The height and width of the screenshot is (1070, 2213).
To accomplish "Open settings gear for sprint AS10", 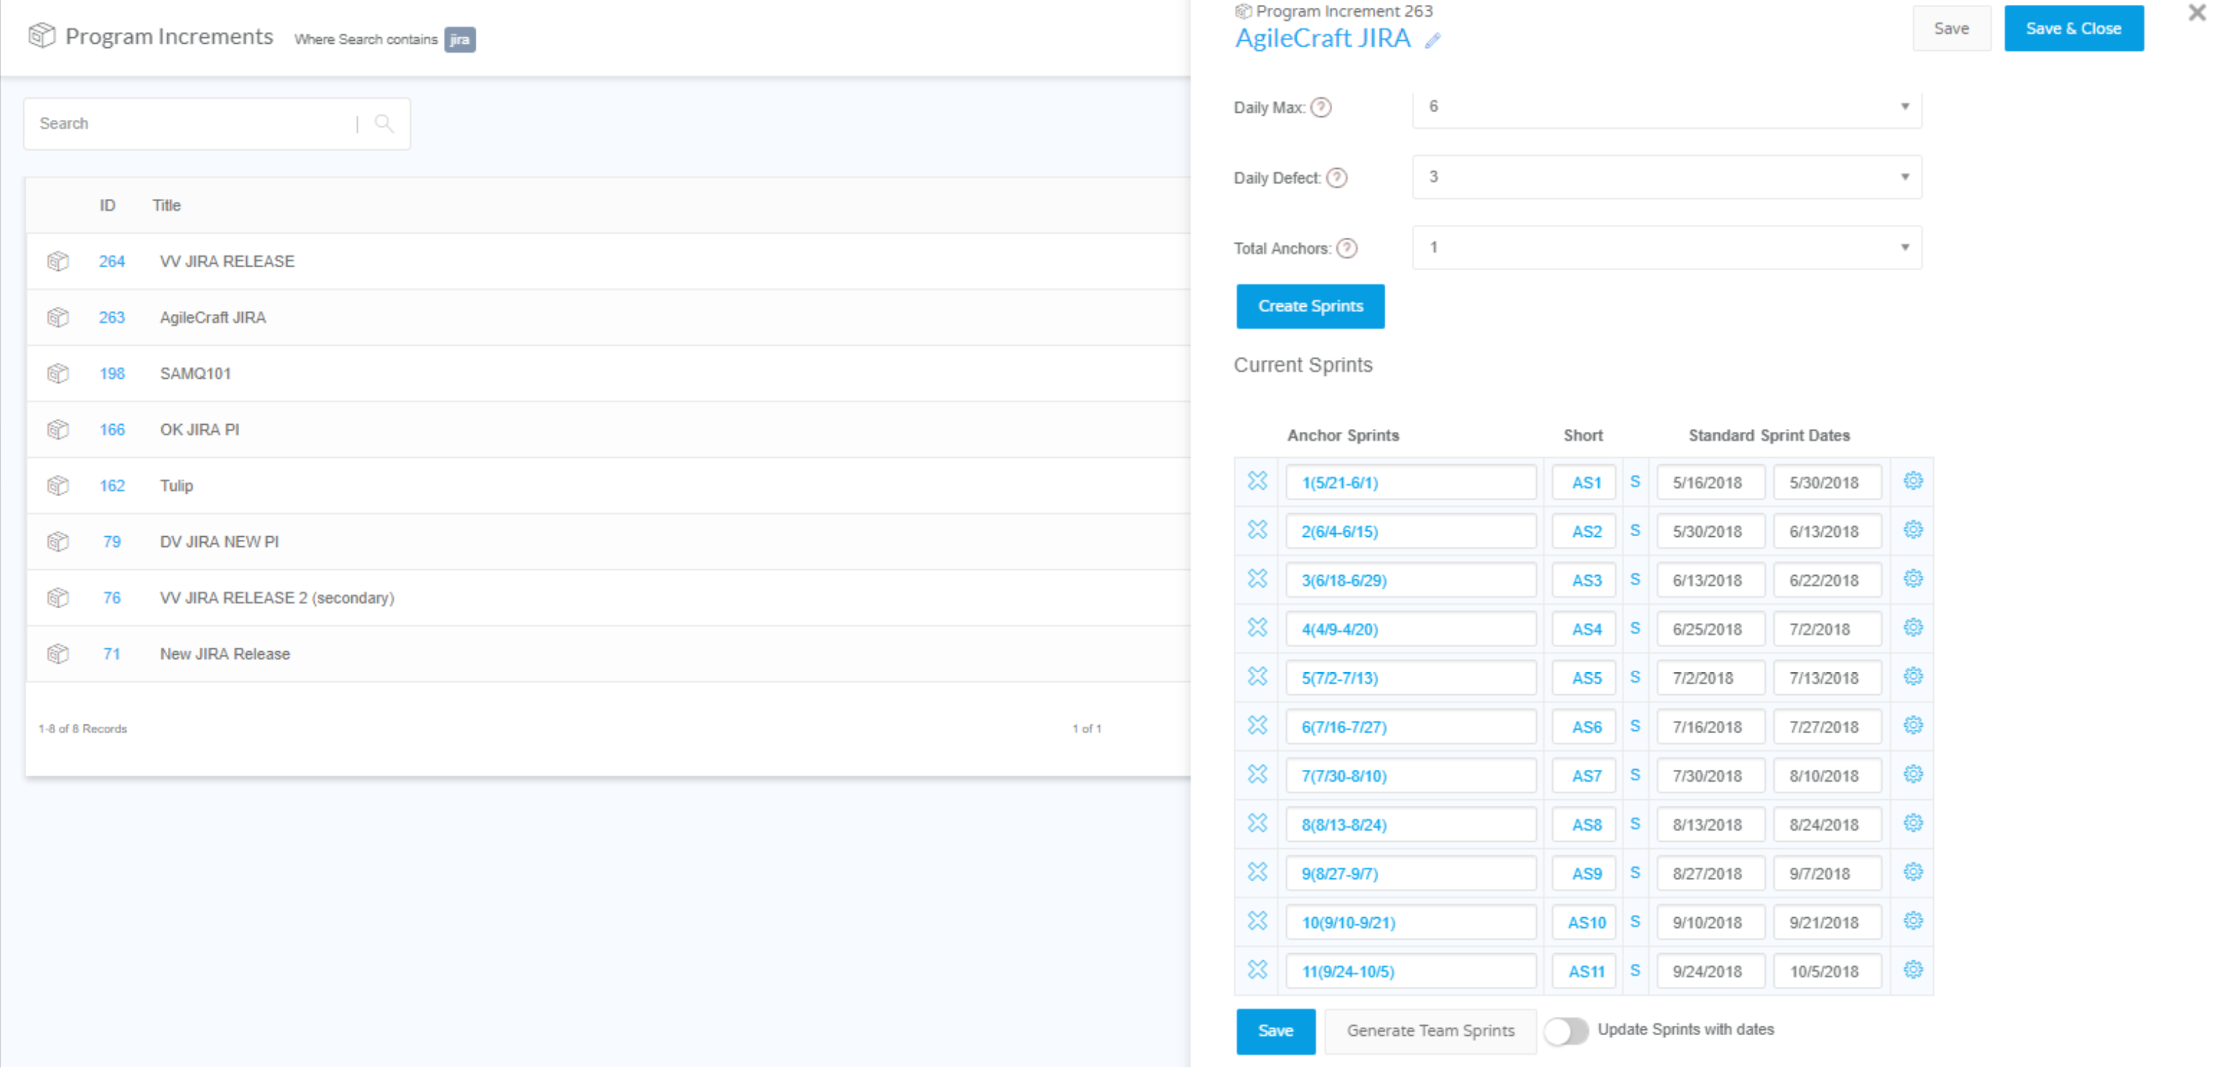I will [x=1912, y=921].
